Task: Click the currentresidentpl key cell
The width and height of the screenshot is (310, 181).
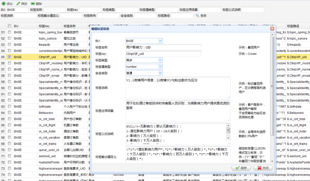Action: click(x=50, y=51)
